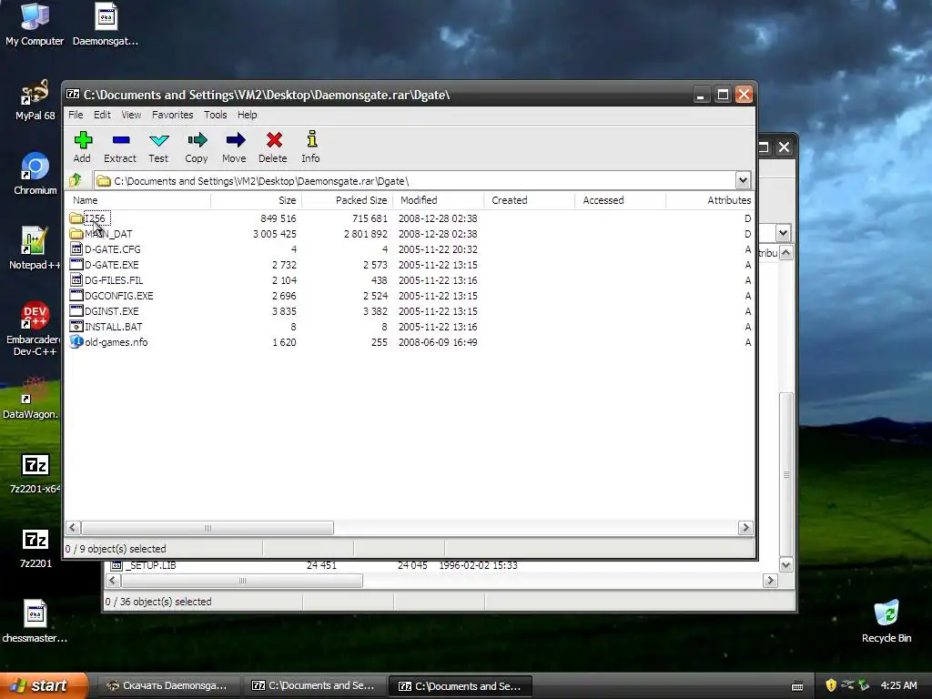Open the View menu
This screenshot has width=932, height=699.
tap(131, 115)
